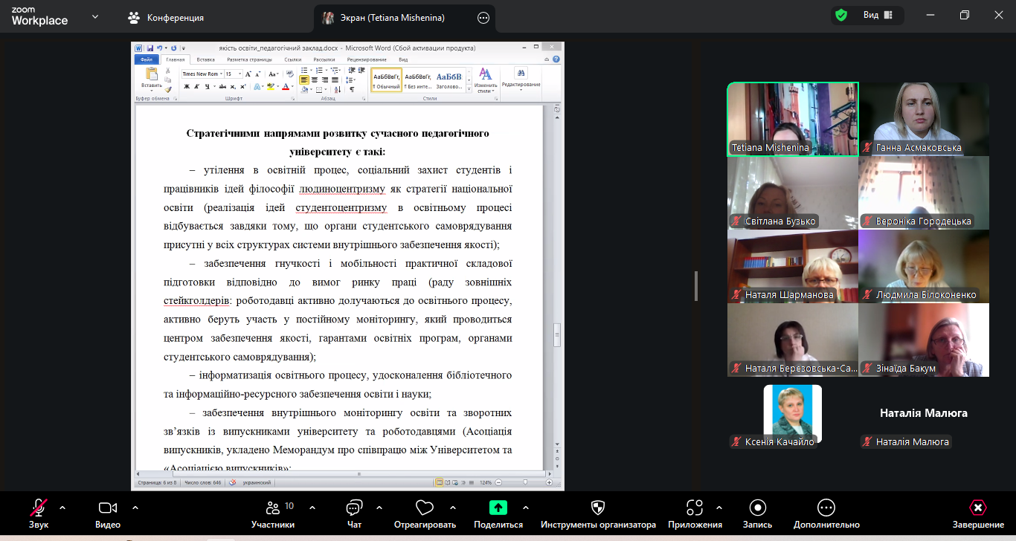
Task: Select the superscript formatting icon
Action: coord(242,86)
